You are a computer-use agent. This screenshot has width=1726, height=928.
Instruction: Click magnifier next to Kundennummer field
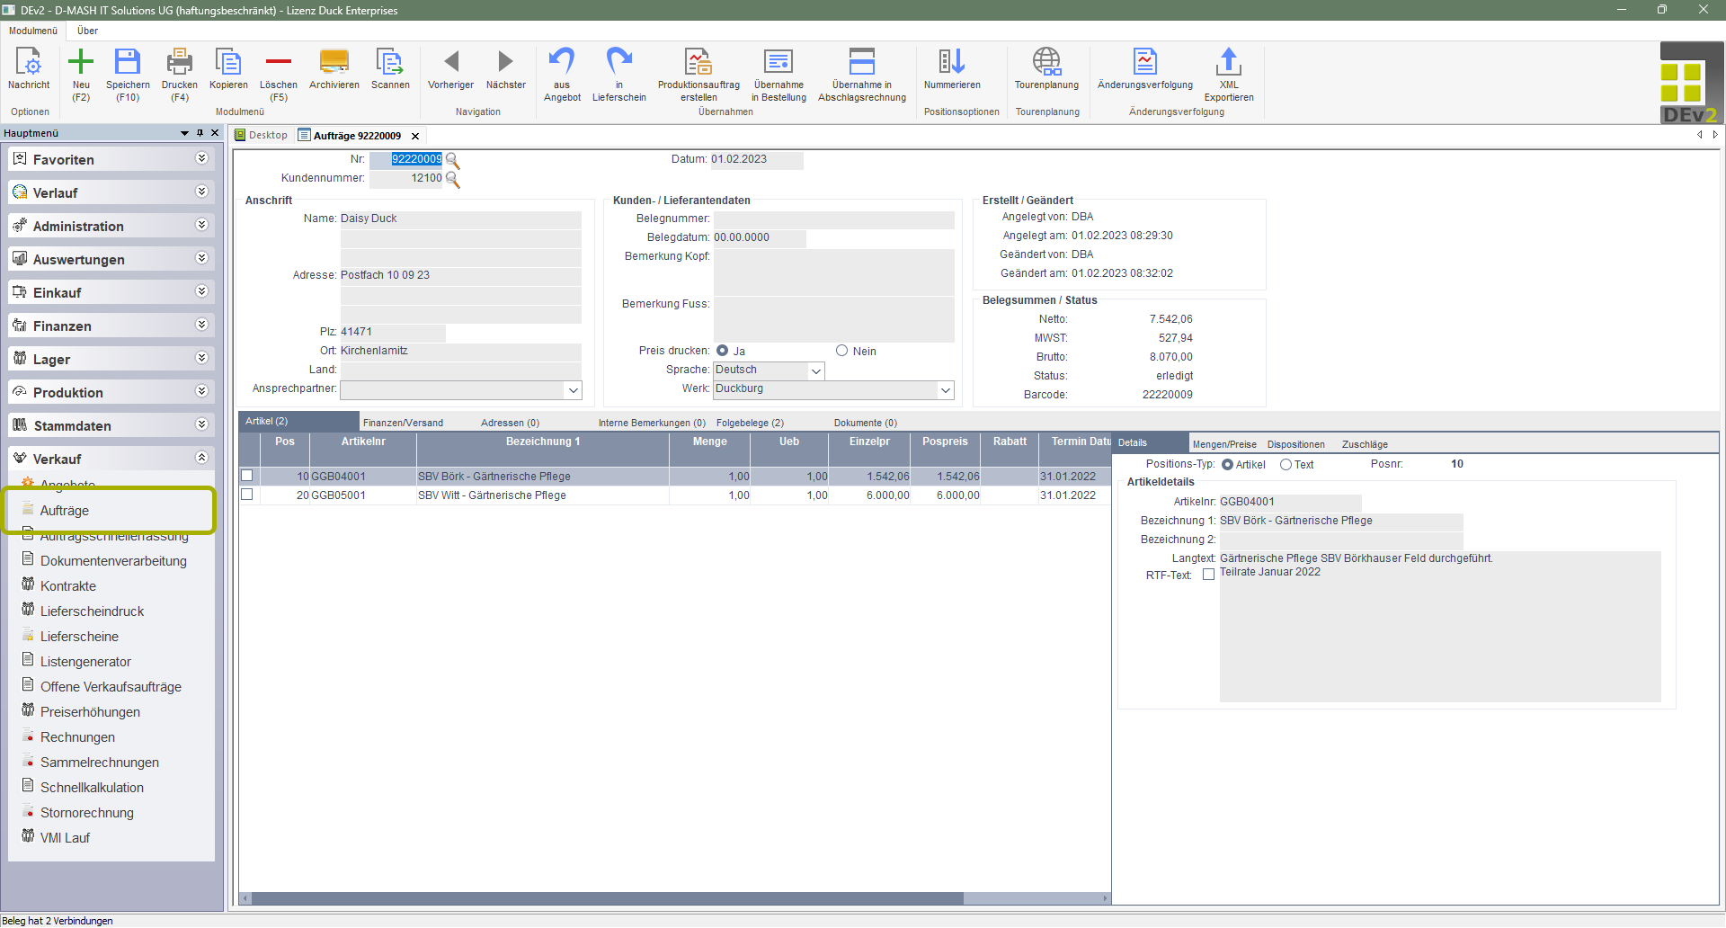pos(453,179)
